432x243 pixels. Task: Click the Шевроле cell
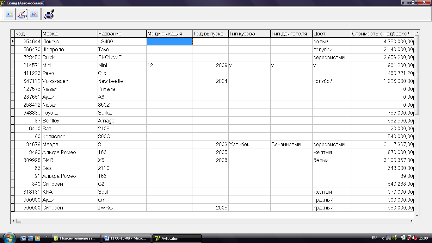69,49
